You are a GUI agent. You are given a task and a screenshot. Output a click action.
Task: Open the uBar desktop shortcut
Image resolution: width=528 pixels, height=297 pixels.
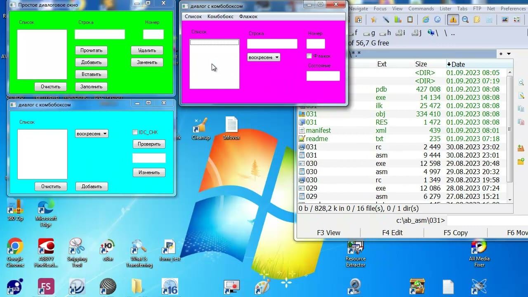(x=108, y=250)
